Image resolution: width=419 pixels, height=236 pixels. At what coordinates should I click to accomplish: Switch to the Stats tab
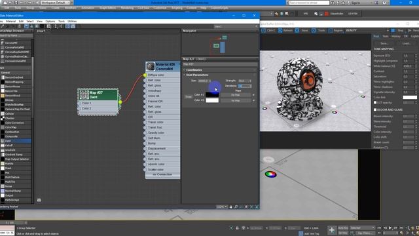point(386,37)
